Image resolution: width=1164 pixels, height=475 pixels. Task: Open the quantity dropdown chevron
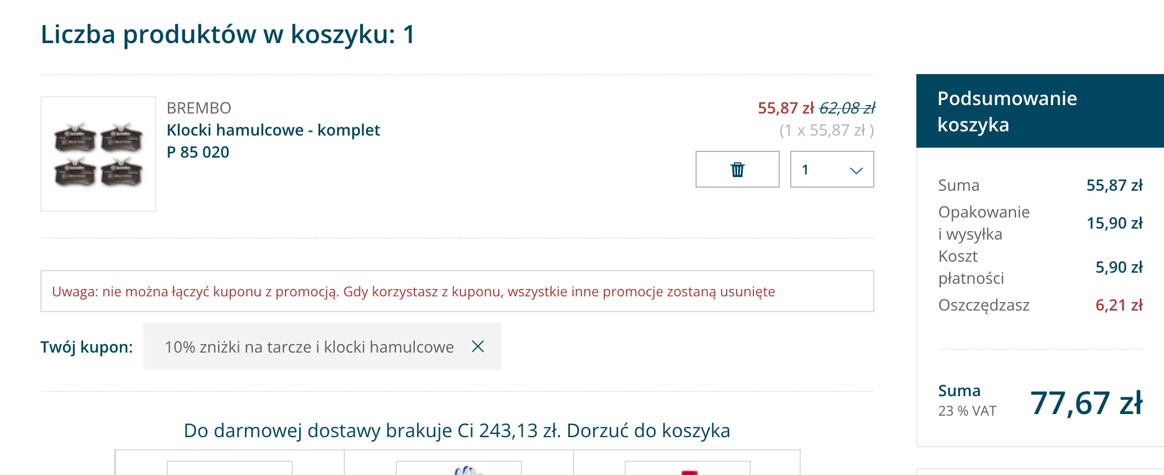click(x=856, y=170)
